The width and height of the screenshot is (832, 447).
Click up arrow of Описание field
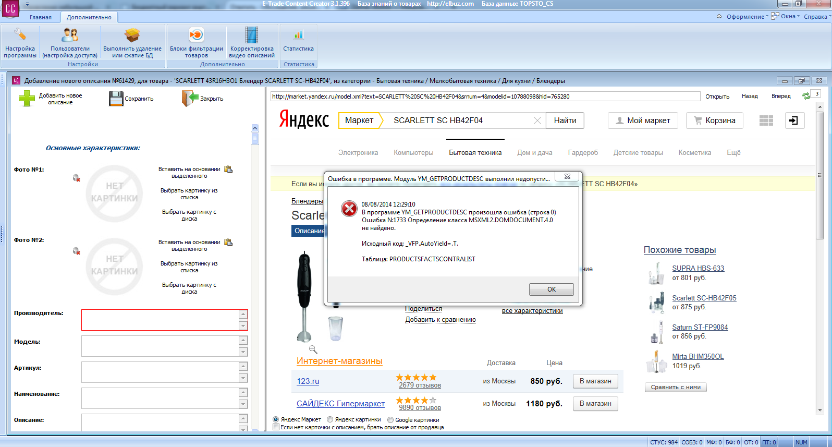[x=243, y=418]
